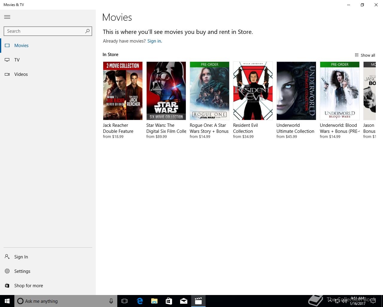383x307 pixels.
Task: Click the Show all grid icon
Action: tap(356, 55)
